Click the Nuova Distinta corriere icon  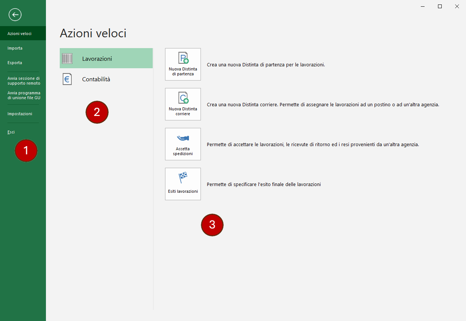click(183, 98)
